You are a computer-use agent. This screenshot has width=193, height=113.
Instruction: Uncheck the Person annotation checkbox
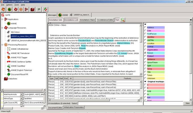[145, 53]
